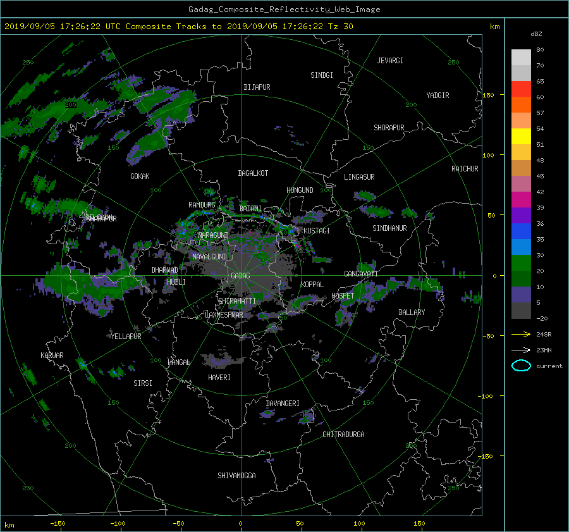The image size is (569, 532).
Task: Select the SINDHANUR label
Action: [x=389, y=228]
